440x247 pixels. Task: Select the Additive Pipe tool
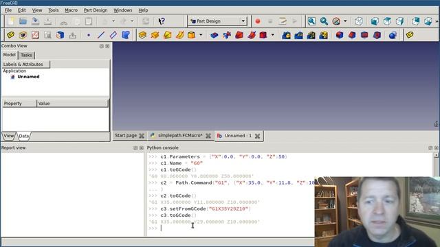(179, 35)
